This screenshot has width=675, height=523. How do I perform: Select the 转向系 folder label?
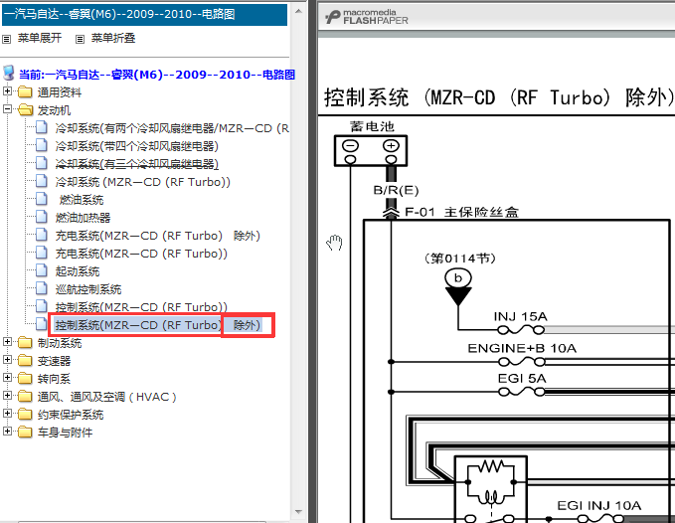pyautogui.click(x=54, y=379)
